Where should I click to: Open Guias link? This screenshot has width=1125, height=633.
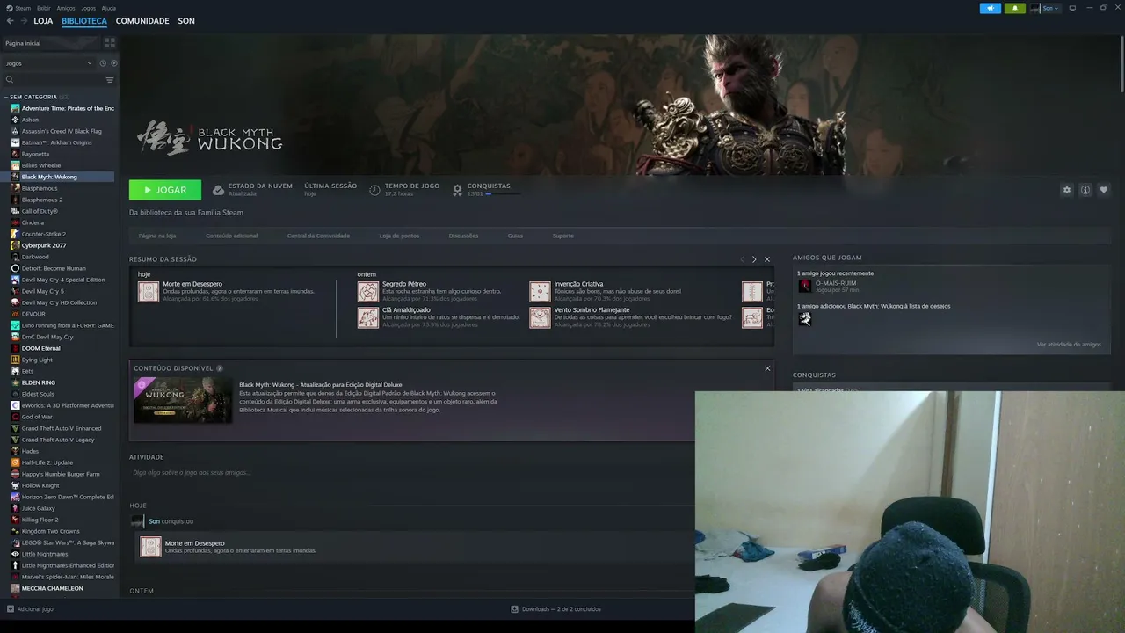515,236
